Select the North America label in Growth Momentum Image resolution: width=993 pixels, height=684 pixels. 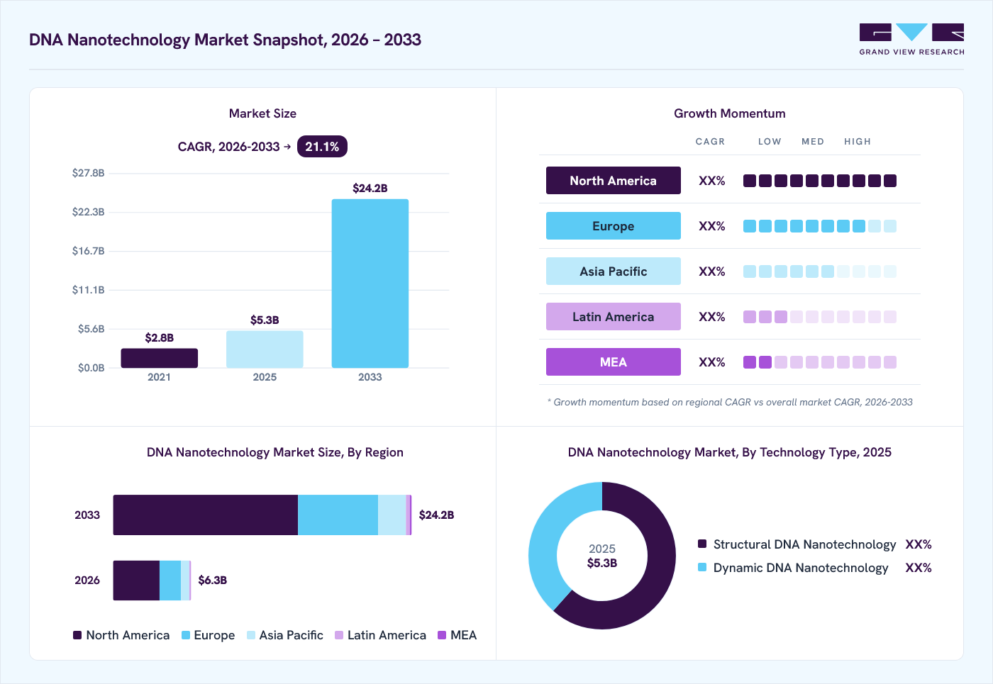pos(614,181)
